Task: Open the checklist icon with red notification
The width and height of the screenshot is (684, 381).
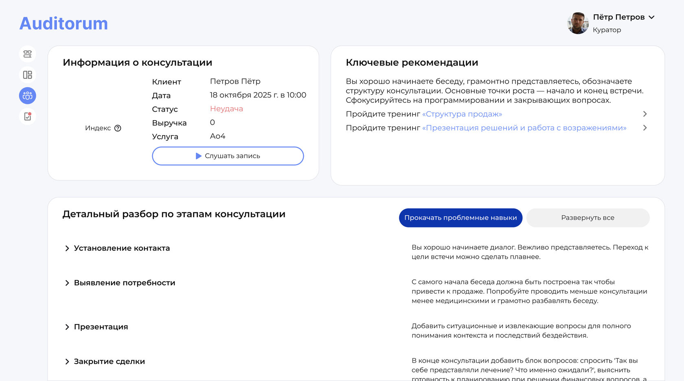Action: (x=27, y=117)
